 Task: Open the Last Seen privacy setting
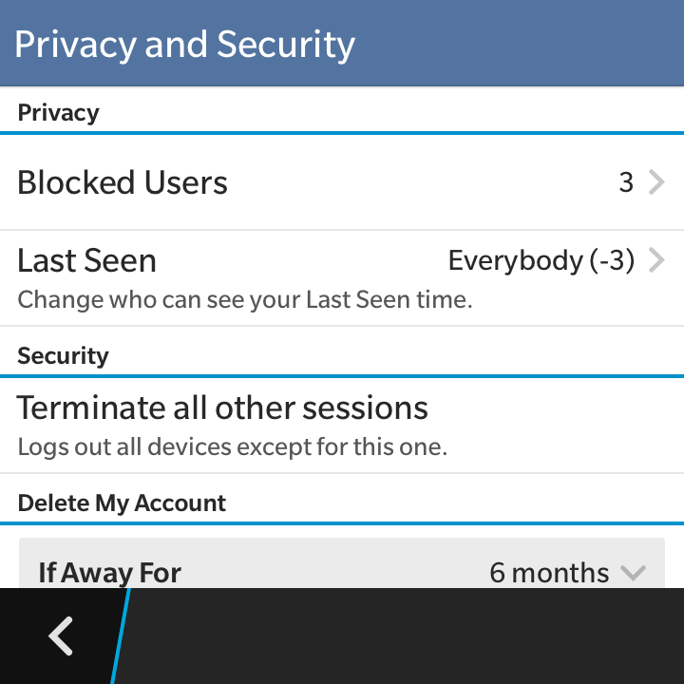click(87, 260)
